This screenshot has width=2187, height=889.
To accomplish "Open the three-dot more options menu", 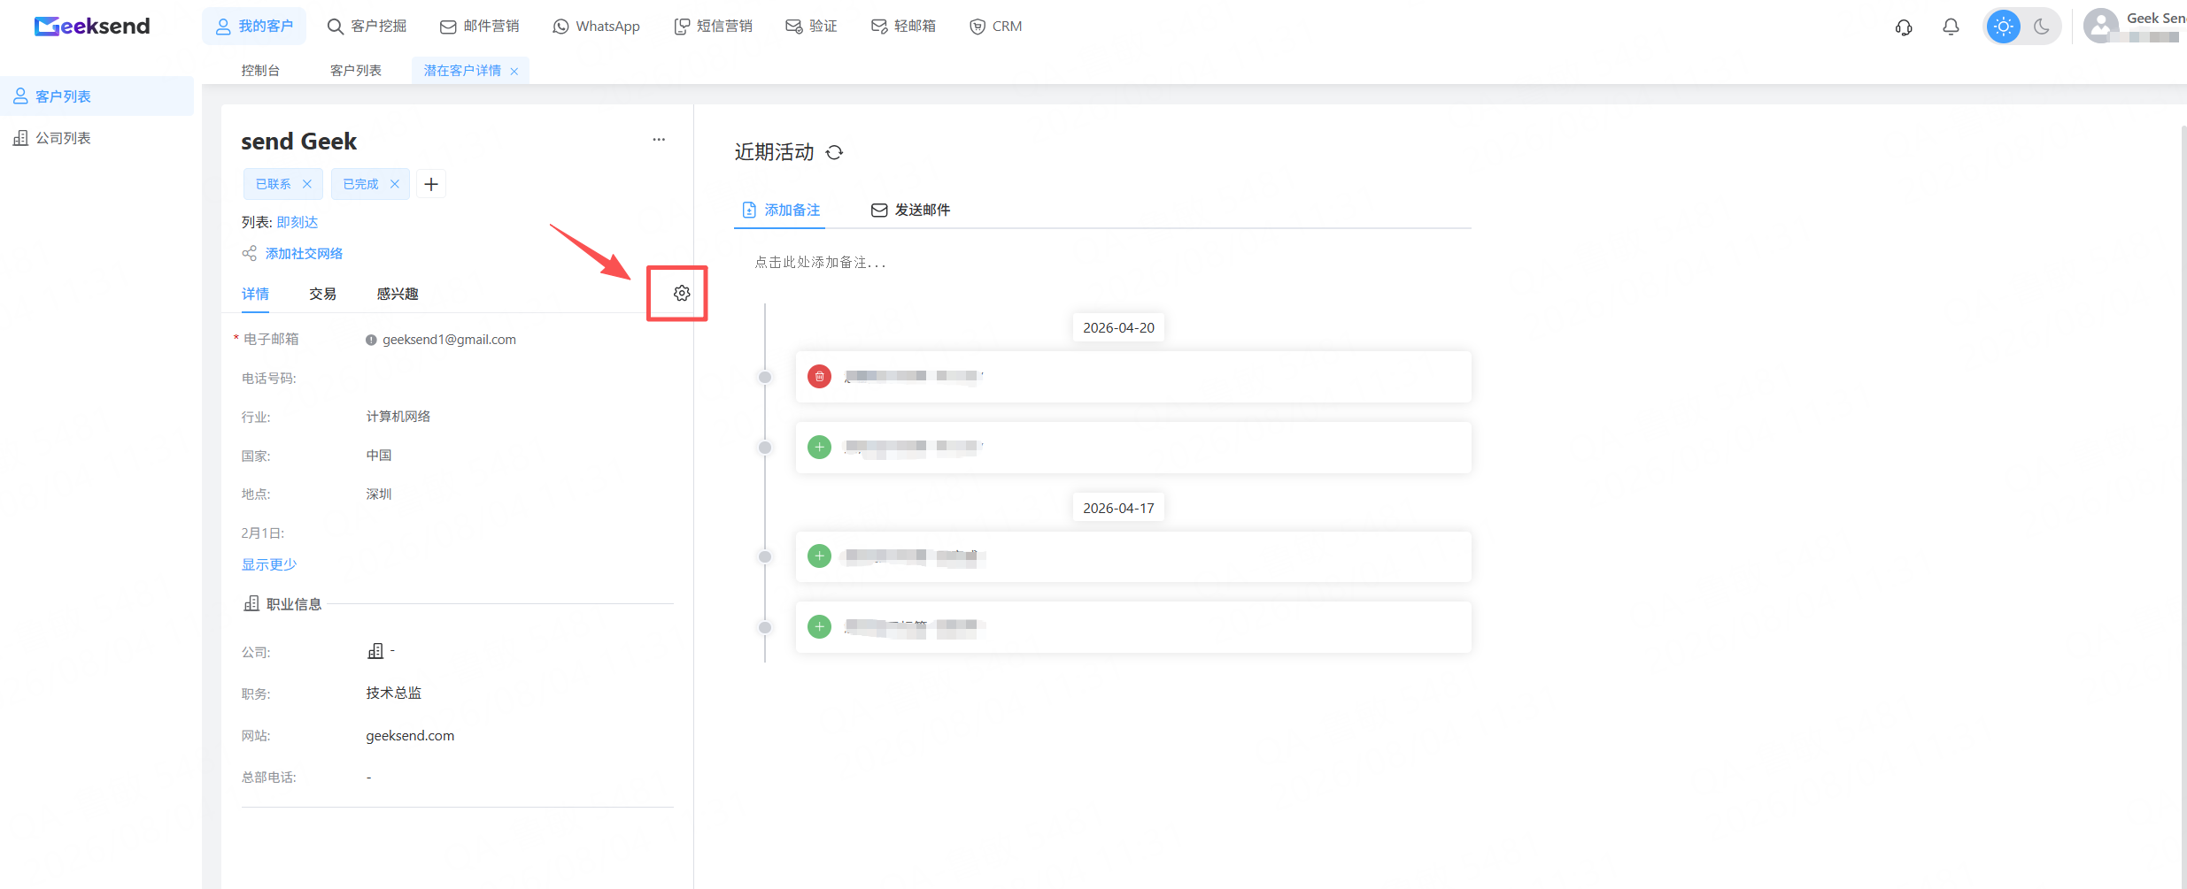I will 659,140.
